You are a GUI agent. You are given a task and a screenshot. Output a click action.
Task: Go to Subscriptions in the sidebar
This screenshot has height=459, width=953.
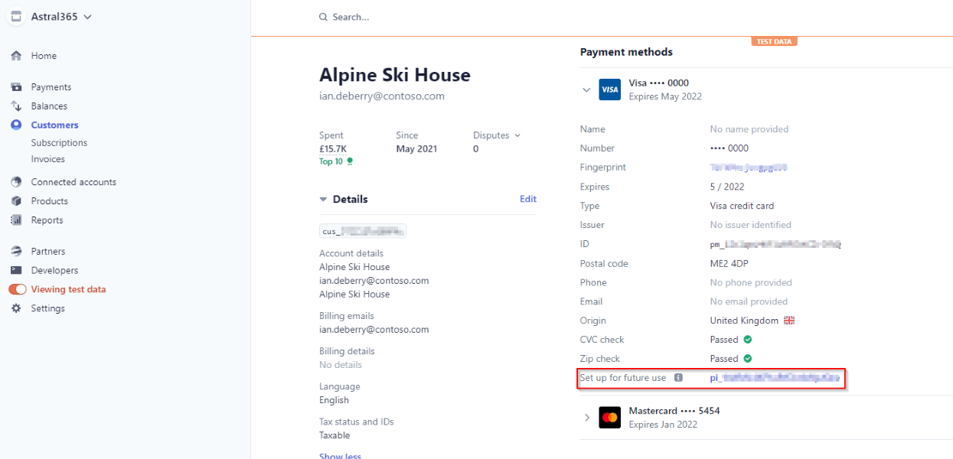[x=59, y=143]
